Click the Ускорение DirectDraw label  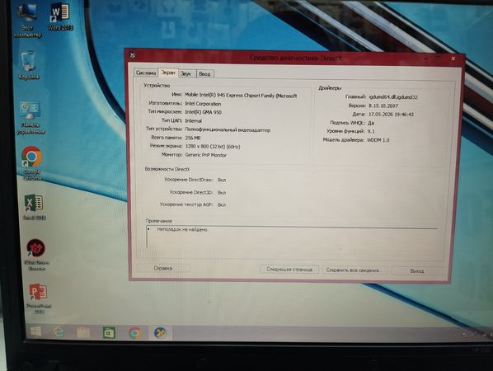188,180
